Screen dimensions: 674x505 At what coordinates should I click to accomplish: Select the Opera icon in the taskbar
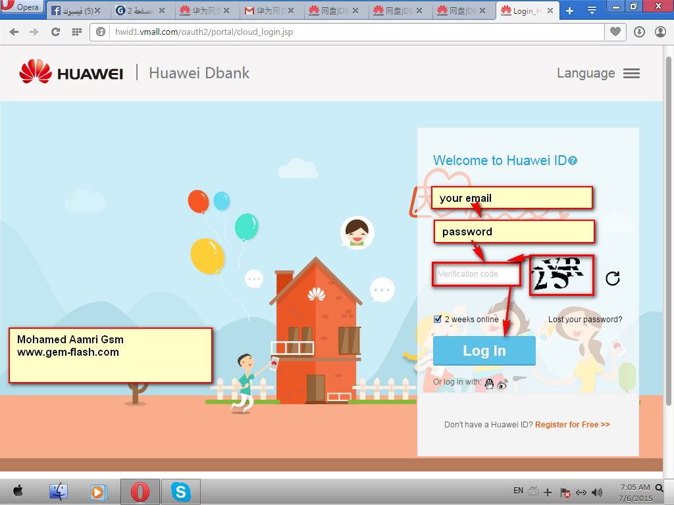coord(140,492)
